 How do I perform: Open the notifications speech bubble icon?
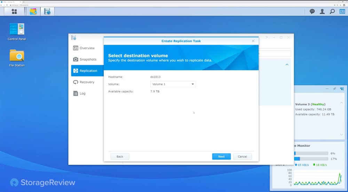point(312,11)
